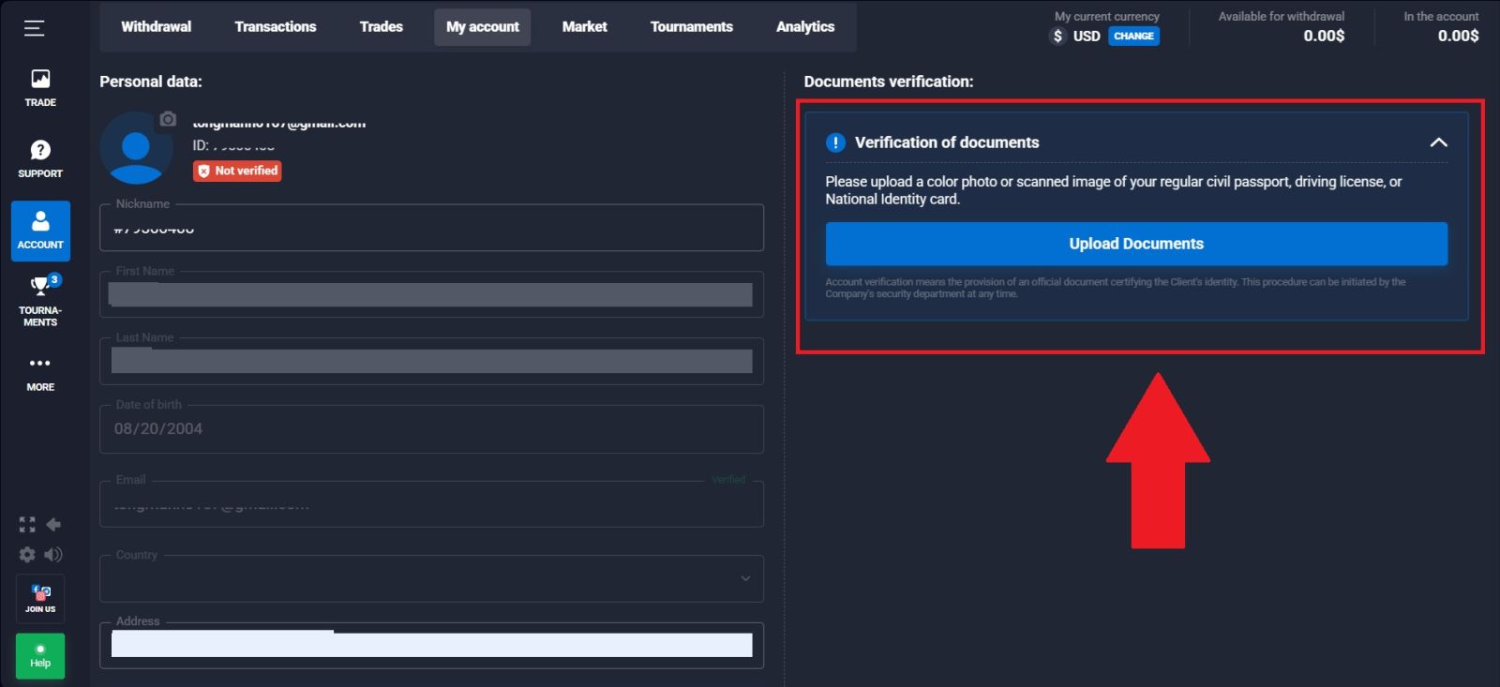Click the Date of birth field

pyautogui.click(x=431, y=429)
